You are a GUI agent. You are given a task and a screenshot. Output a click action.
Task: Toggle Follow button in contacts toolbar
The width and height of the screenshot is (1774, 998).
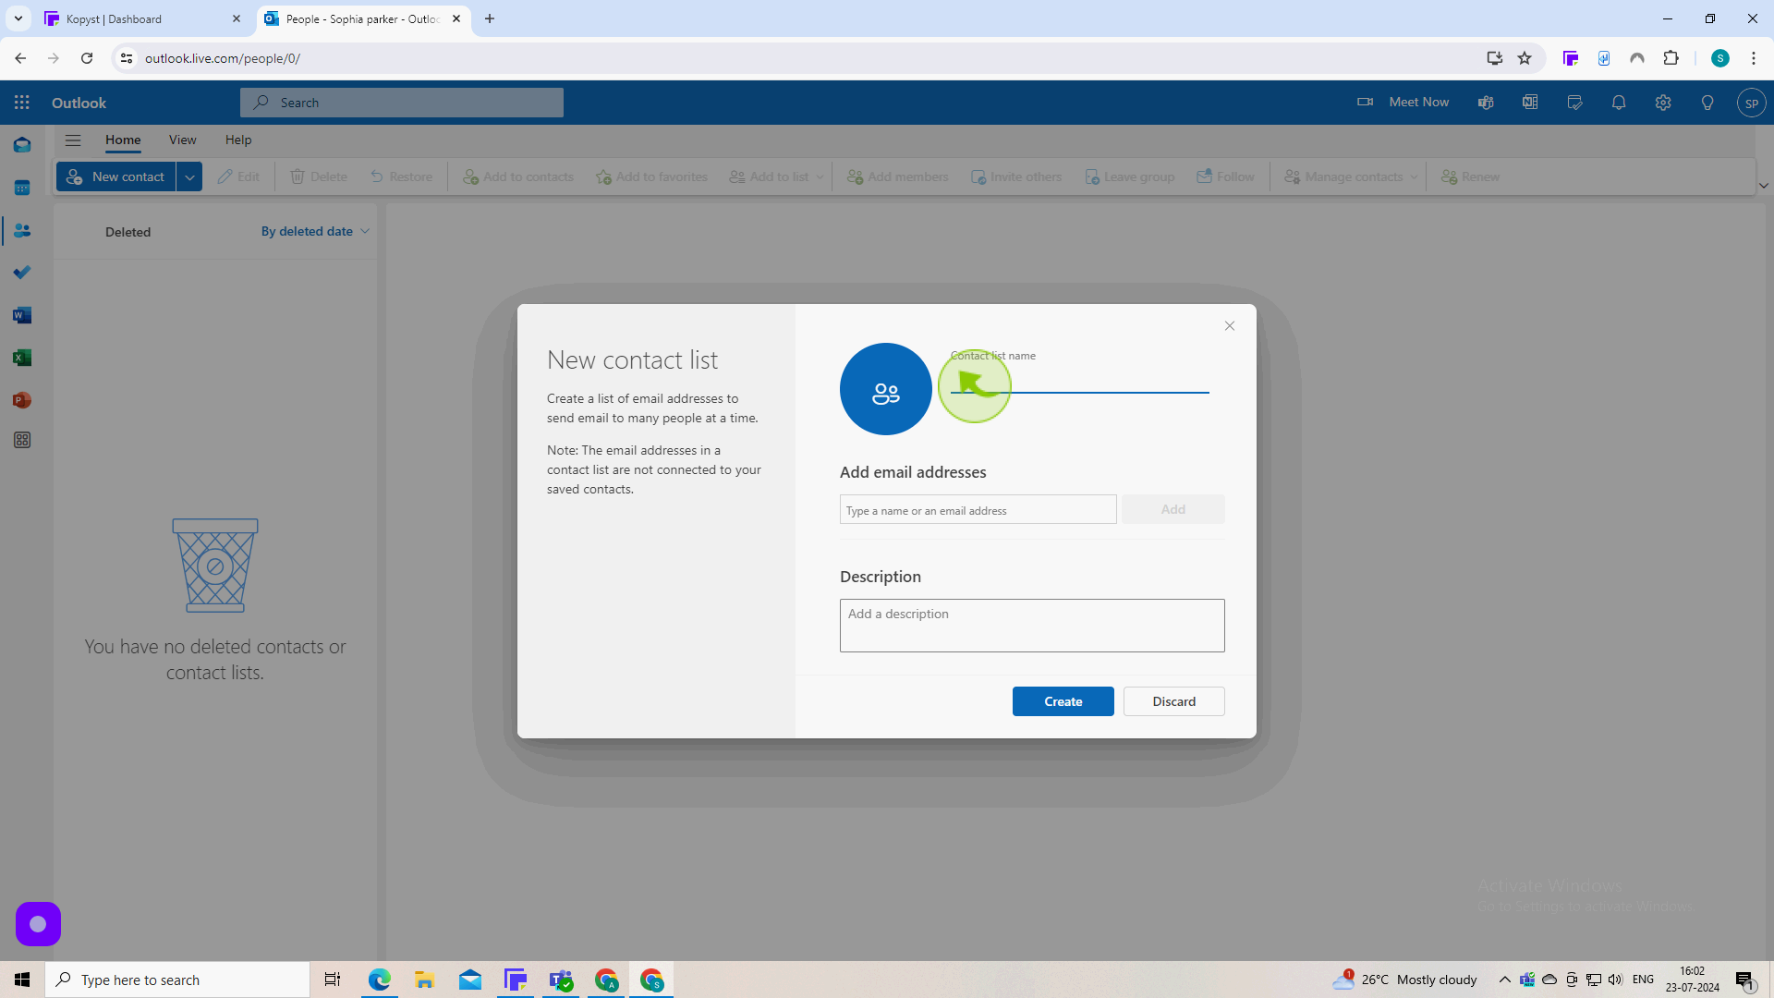[x=1226, y=176]
